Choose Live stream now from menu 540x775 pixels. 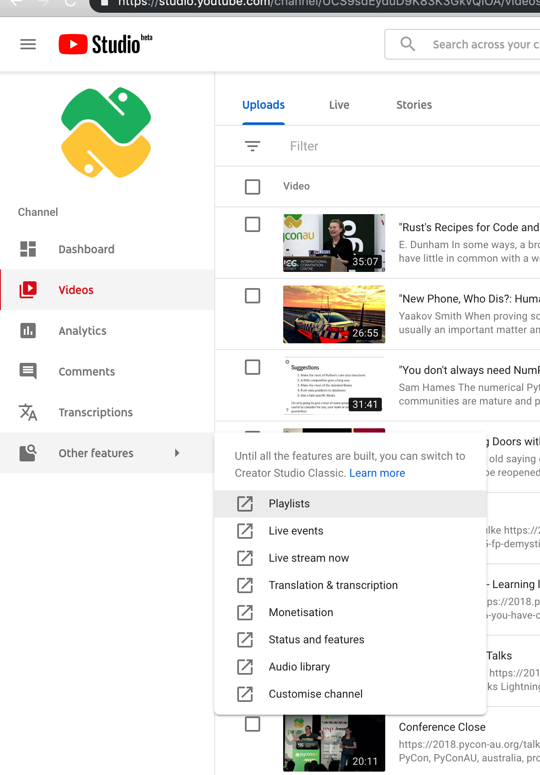(309, 558)
